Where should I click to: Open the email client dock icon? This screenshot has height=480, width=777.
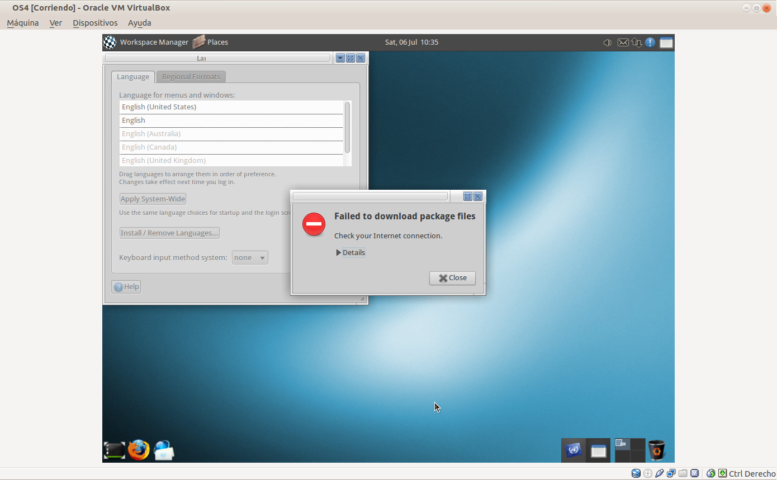click(164, 450)
